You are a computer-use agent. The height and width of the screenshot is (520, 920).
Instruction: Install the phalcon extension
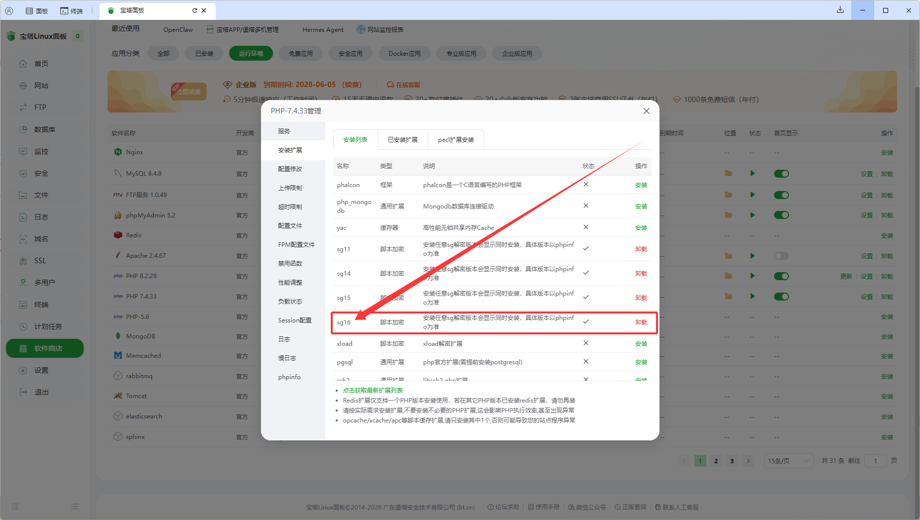(x=641, y=185)
